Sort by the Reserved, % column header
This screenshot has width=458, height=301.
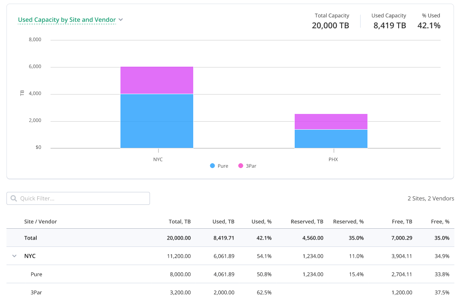(348, 221)
